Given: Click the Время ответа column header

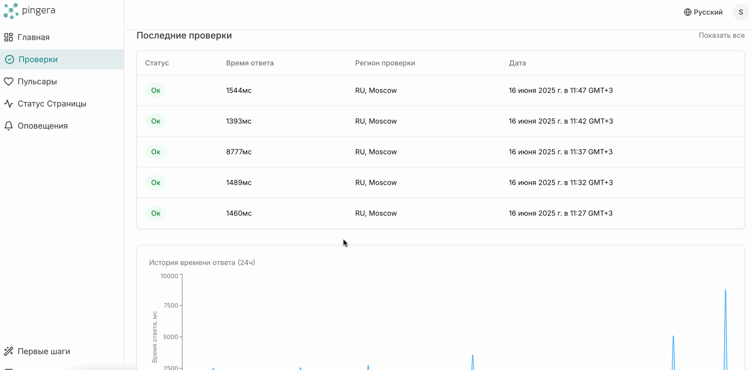Looking at the screenshot, I should click(x=250, y=63).
